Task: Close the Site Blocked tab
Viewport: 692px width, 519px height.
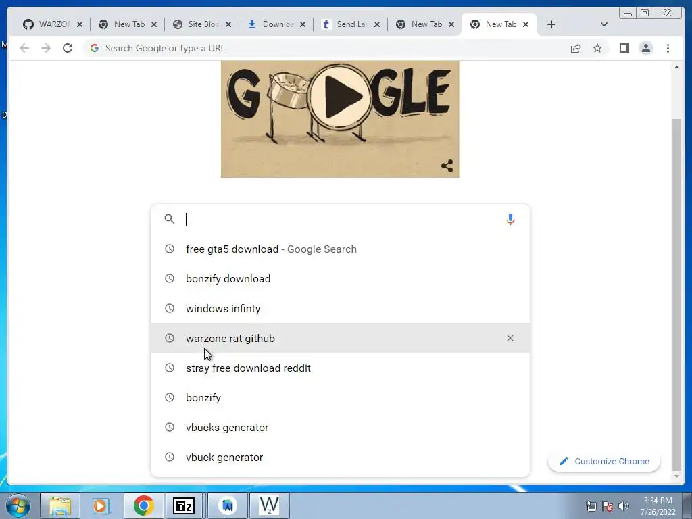Action: click(228, 24)
